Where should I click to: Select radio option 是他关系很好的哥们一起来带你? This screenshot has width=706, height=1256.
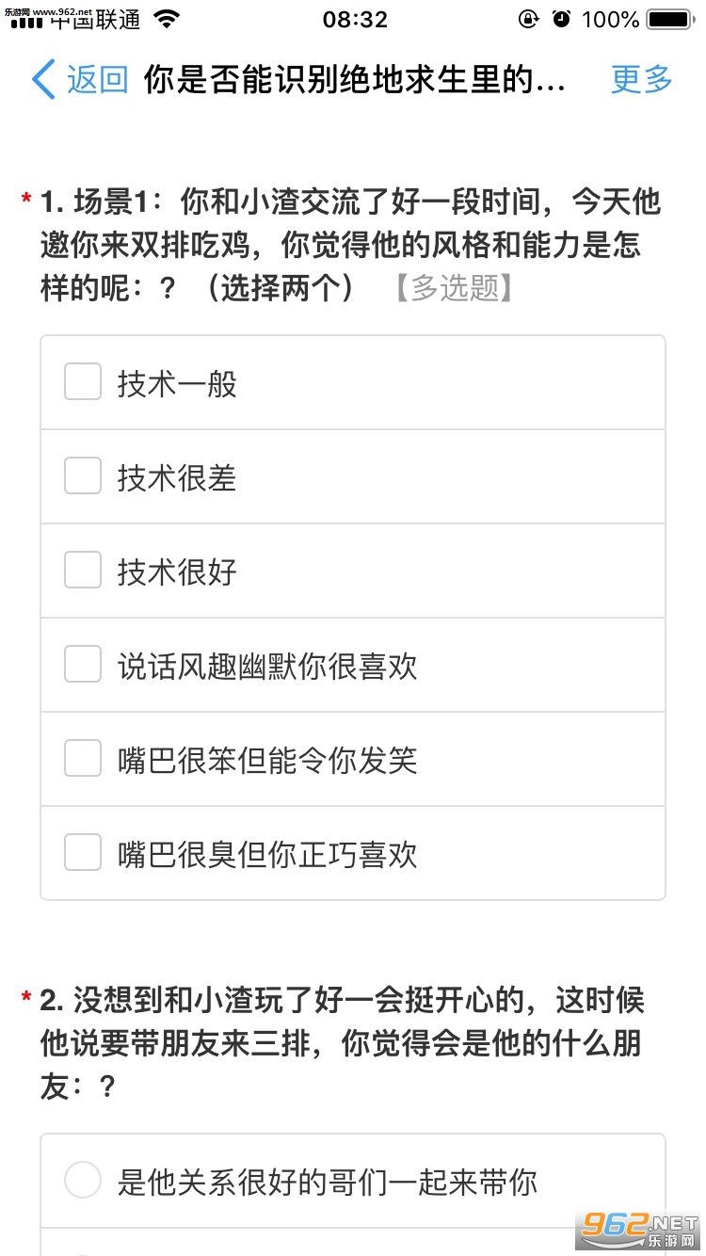pos(83,1181)
